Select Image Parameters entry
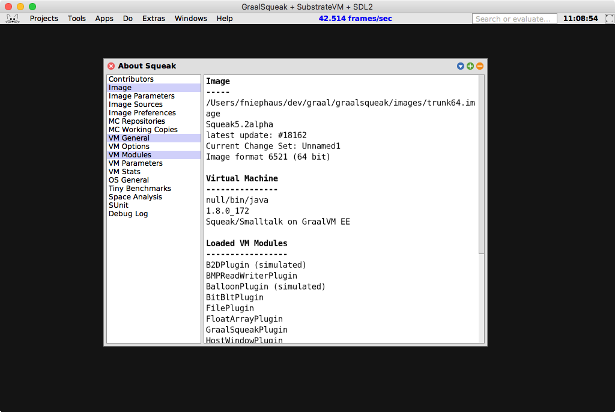615x412 pixels. [154, 96]
